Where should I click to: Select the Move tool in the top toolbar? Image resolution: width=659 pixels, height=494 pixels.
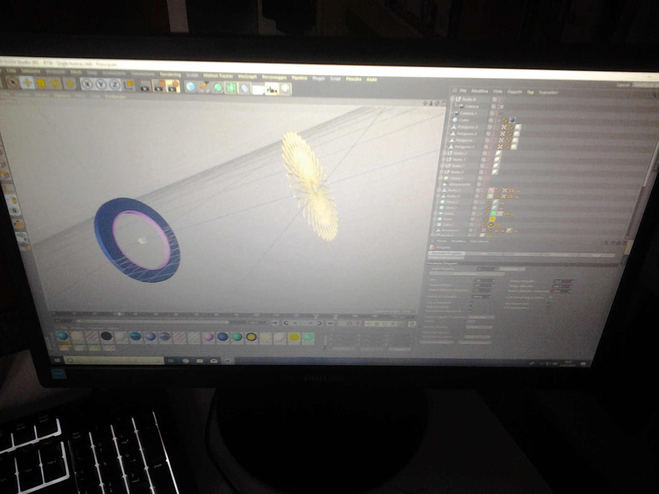click(27, 83)
